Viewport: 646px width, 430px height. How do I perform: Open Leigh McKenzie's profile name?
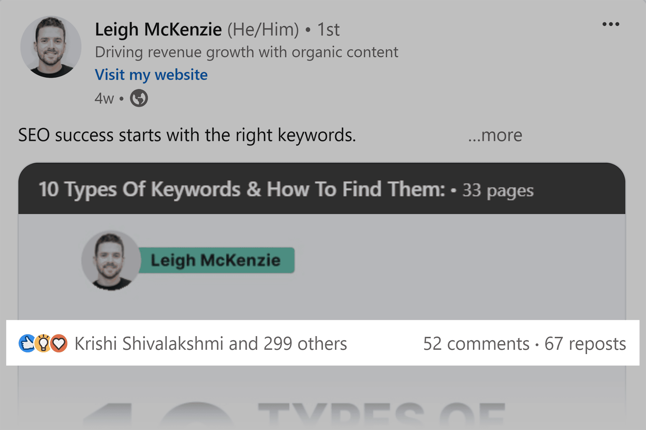[158, 29]
